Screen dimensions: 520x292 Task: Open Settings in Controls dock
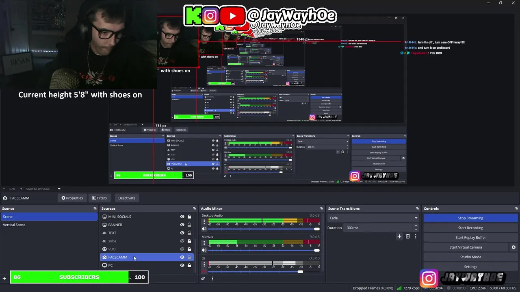tap(470, 266)
